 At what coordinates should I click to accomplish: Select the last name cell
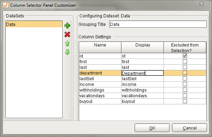(x=100, y=67)
